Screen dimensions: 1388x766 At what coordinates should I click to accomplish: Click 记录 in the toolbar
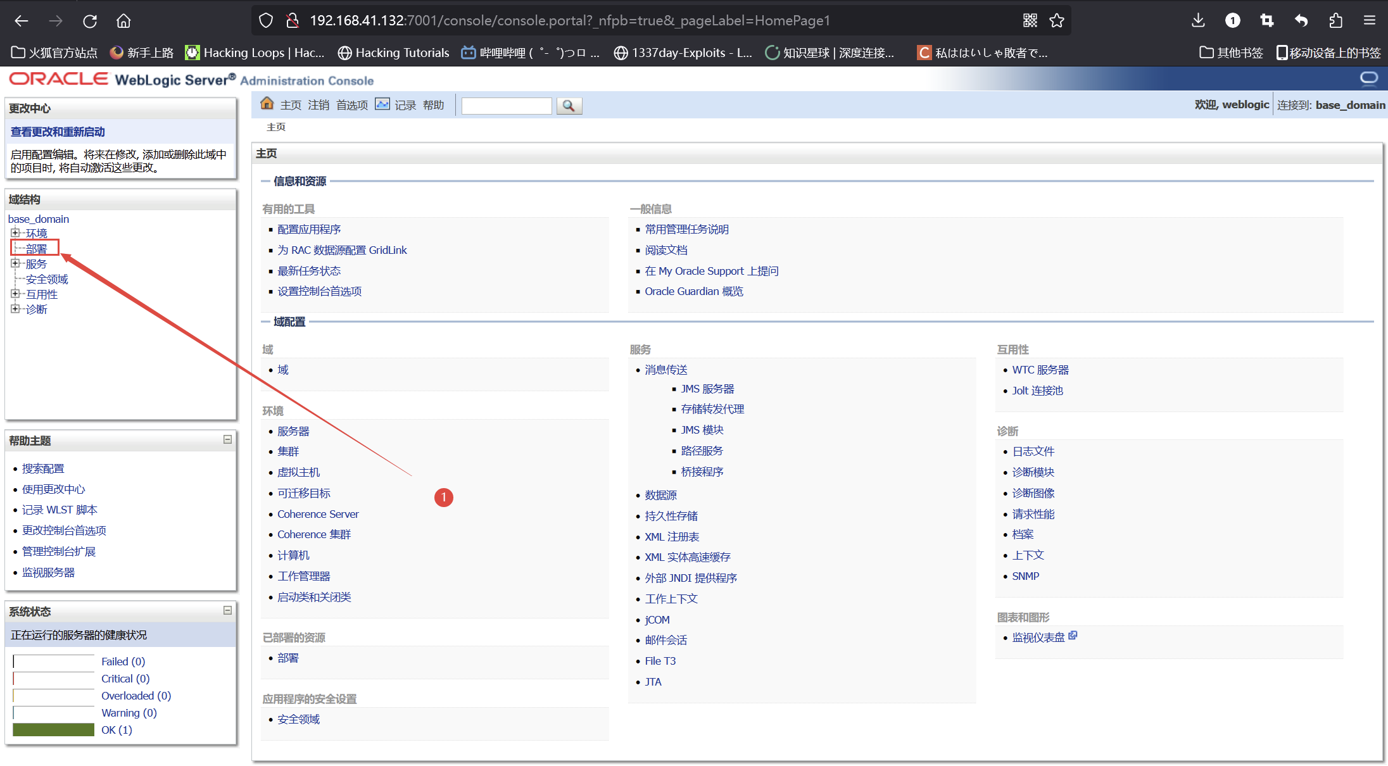pos(405,105)
